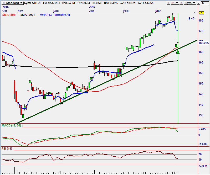
Task: Click the 150 price axis label
Action: point(201,83)
